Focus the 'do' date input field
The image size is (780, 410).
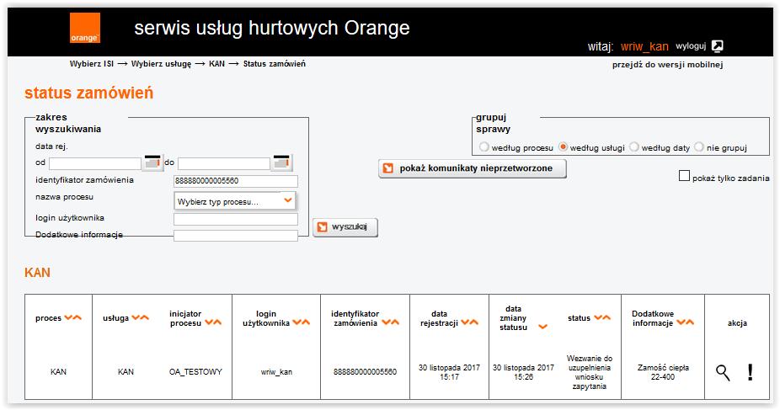point(224,163)
